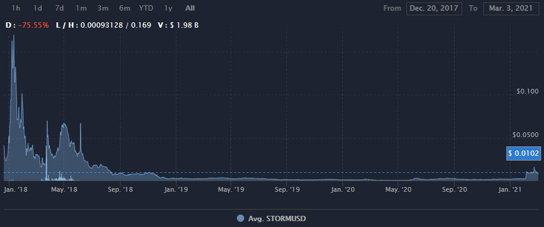Click the Jan. '20 axis label

tap(342, 189)
